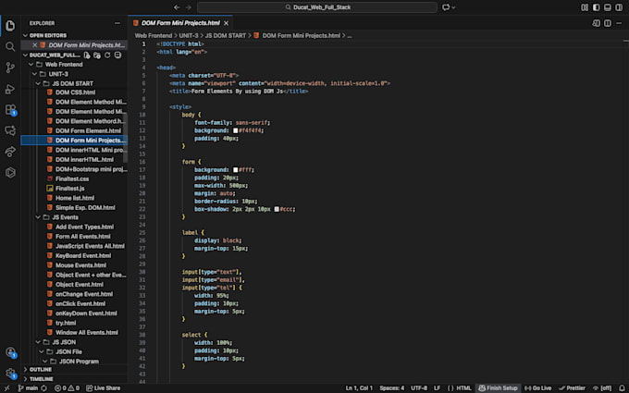Collapse all folders in explorer
Image resolution: width=629 pixels, height=393 pixels.
click(x=117, y=55)
